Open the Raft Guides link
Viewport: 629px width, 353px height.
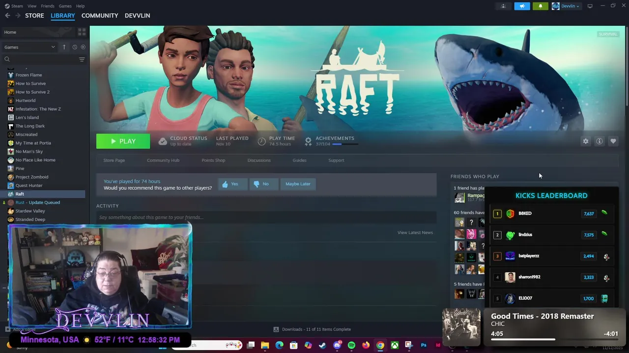[299, 160]
